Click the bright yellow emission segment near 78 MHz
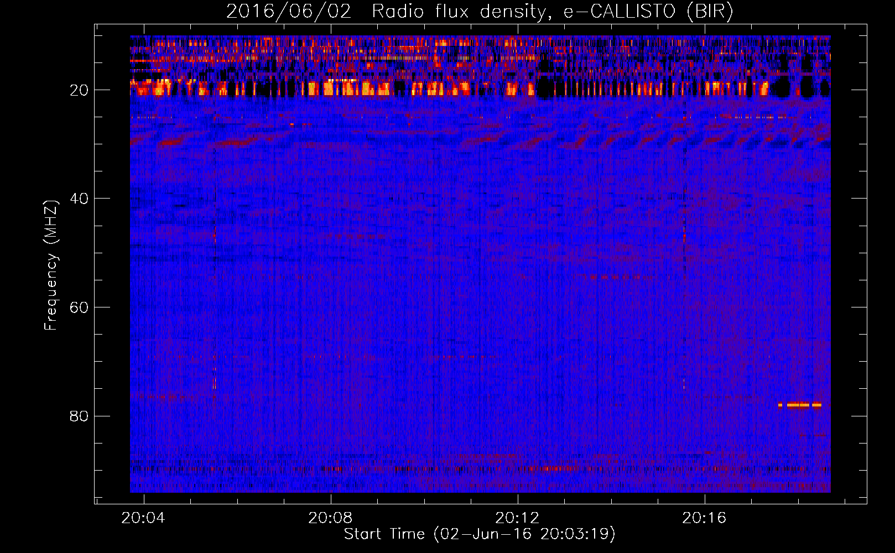 800,405
